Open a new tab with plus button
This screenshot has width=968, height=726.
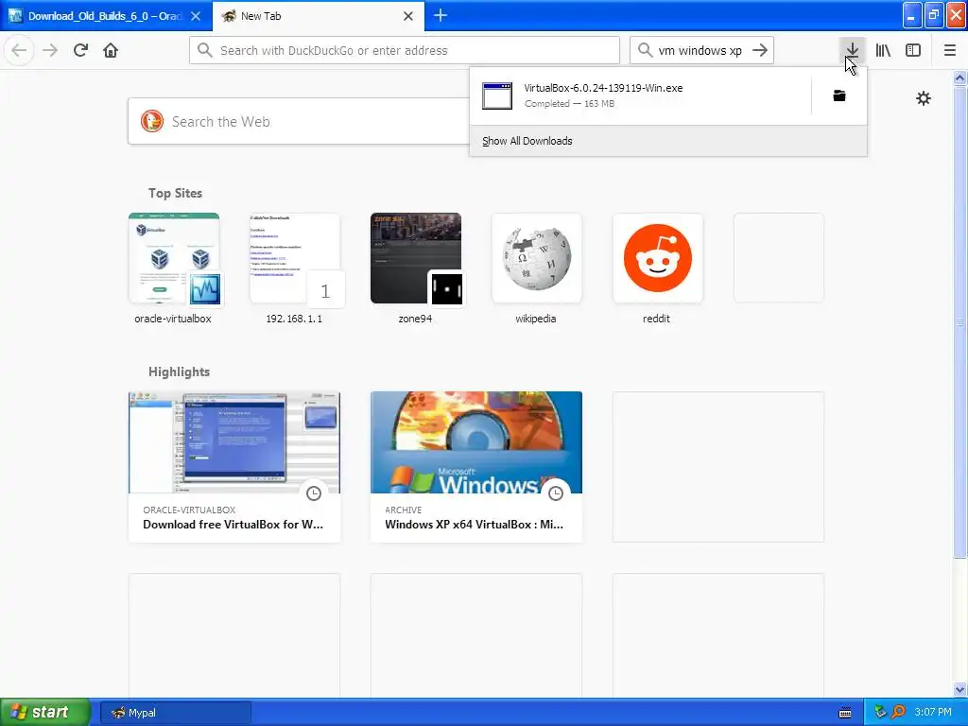(x=441, y=15)
